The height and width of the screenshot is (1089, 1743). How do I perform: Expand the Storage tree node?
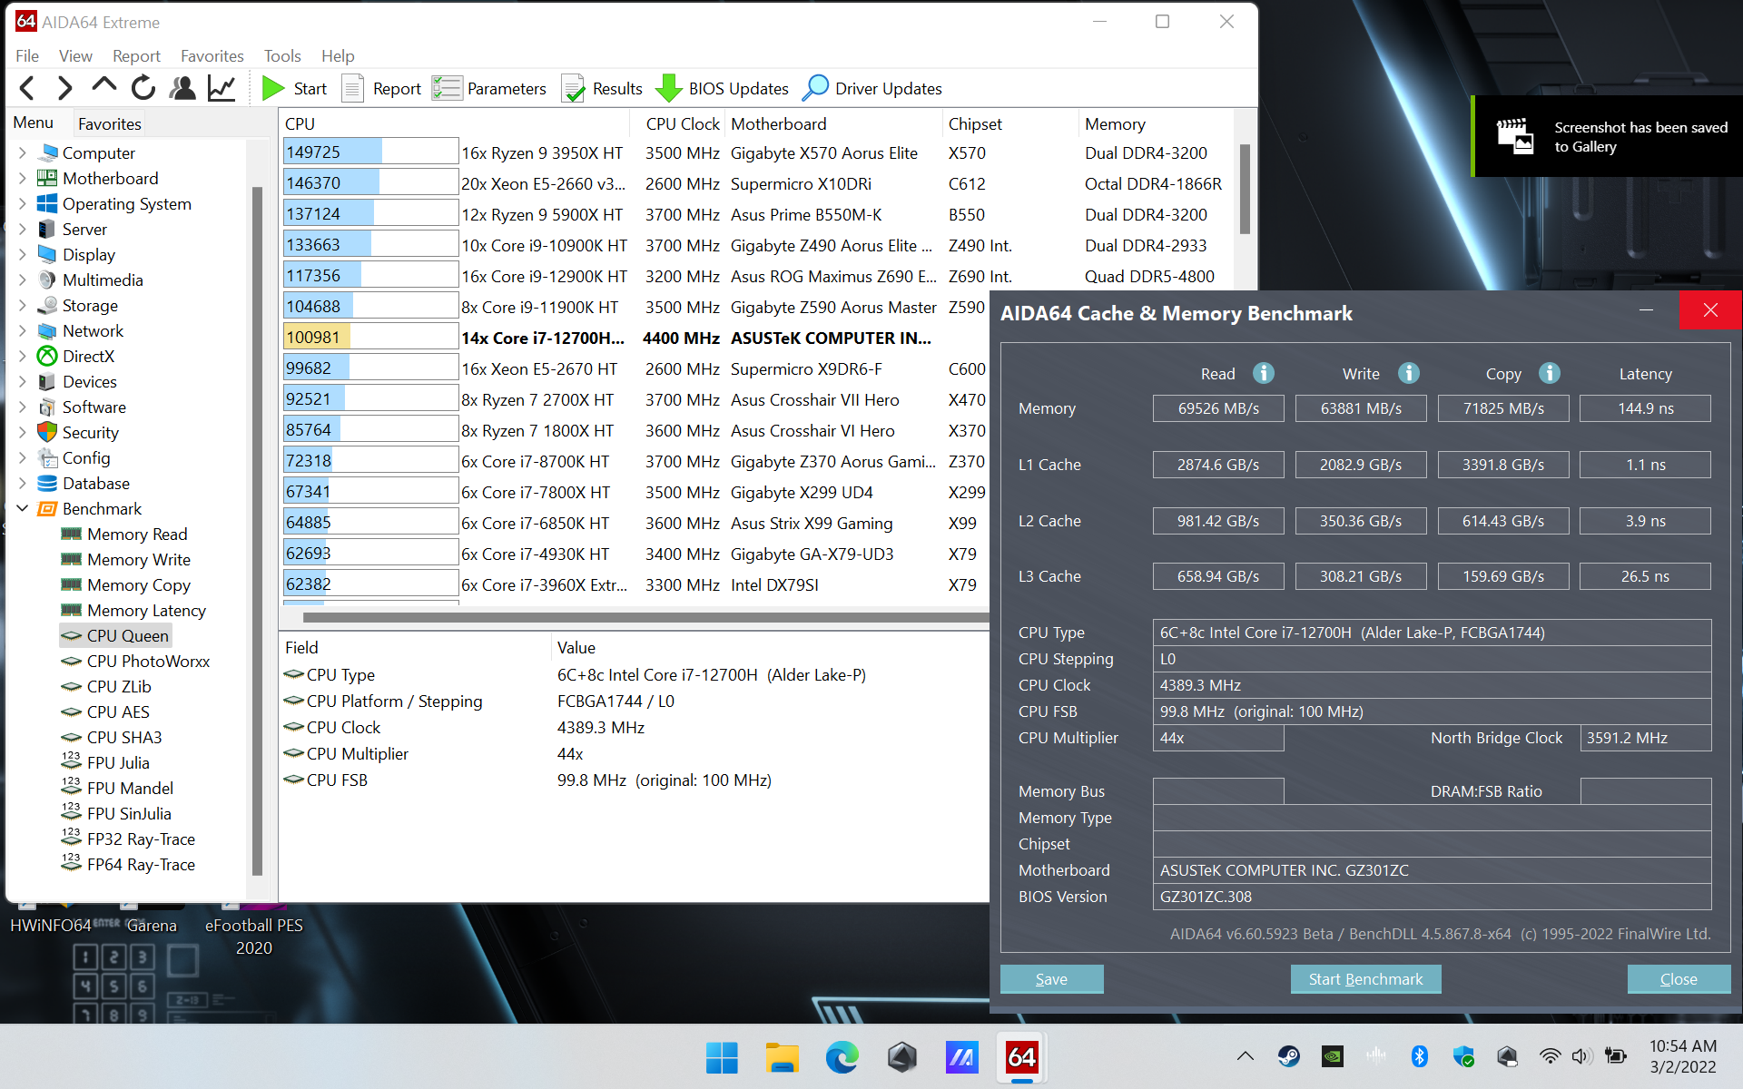click(23, 305)
